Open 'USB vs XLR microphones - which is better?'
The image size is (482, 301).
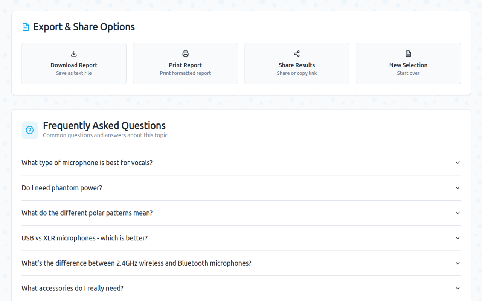coord(241,238)
